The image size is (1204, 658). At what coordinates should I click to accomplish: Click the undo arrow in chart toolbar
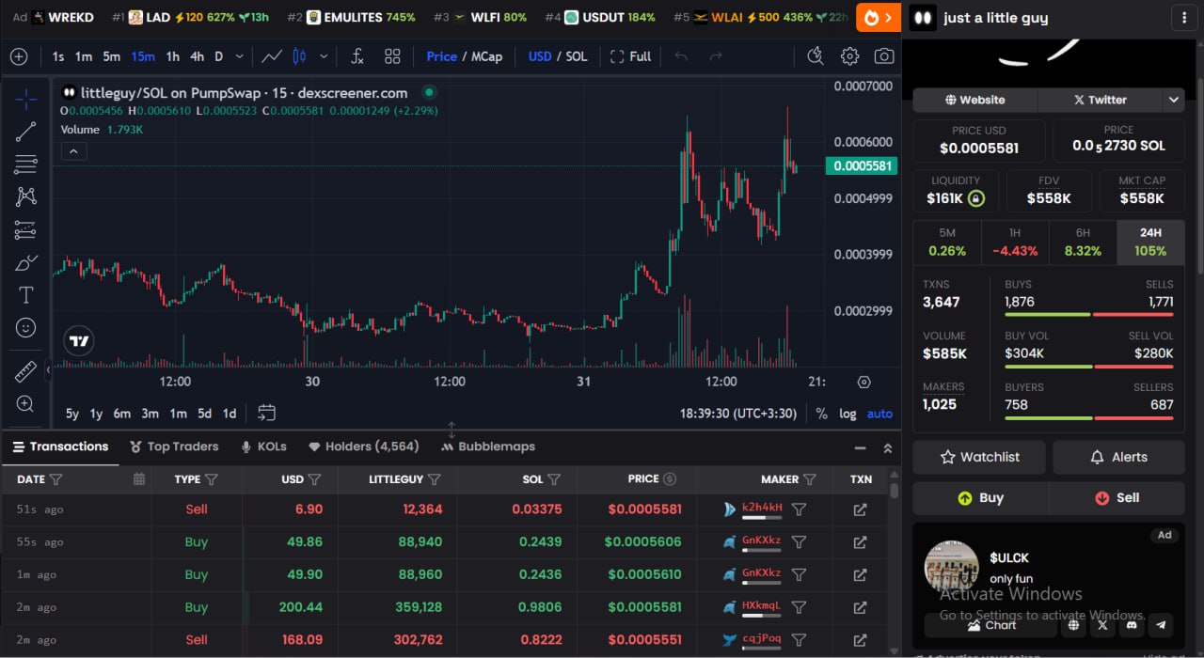tap(681, 56)
